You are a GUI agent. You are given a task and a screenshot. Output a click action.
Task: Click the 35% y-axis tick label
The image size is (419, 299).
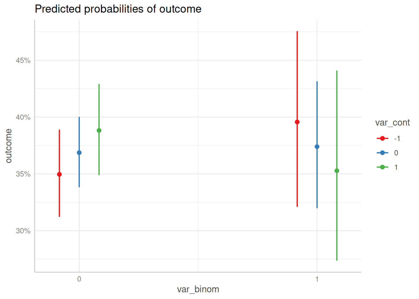pos(23,174)
